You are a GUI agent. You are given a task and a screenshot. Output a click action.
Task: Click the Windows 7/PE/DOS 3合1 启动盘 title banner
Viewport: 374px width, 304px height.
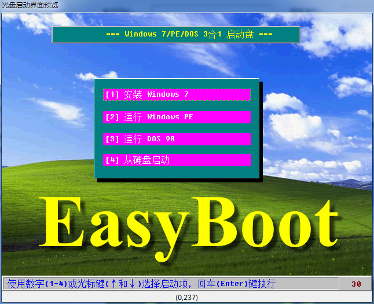click(176, 35)
